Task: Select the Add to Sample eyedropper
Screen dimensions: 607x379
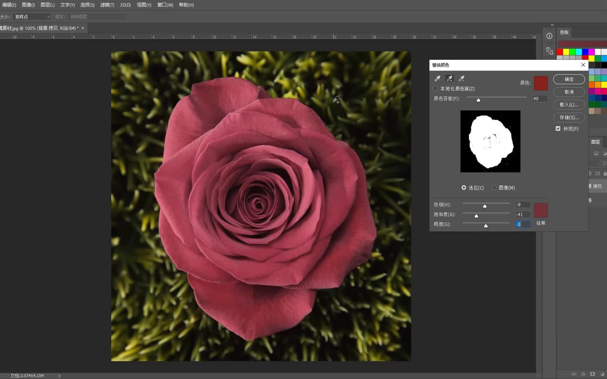Action: 449,79
